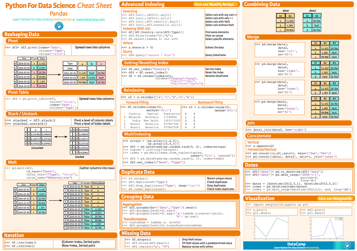The image size is (357, 251).
Task: Click the DataCamp shield logo under the Pandas title
Action: pos(59,26)
